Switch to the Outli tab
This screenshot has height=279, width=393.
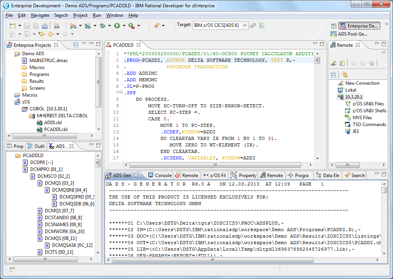(x=36, y=146)
